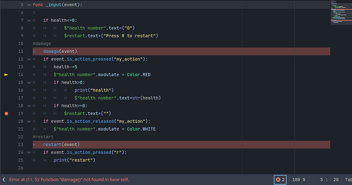Click "if health>=0:" on line 18

(70, 106)
